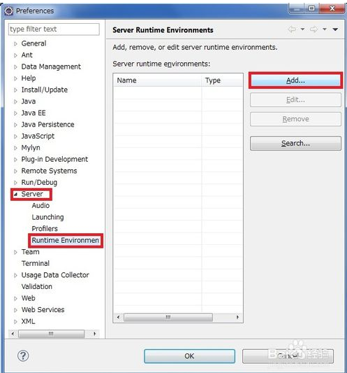347x373 pixels.
Task: Expand the Web Services node
Action: coord(15,310)
